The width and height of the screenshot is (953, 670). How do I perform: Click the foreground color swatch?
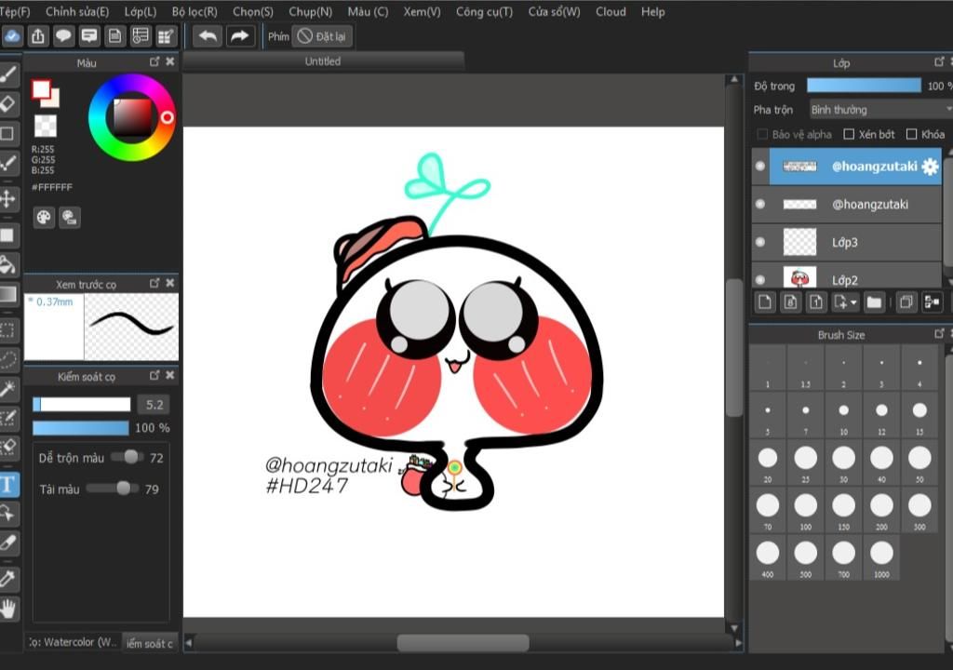41,90
